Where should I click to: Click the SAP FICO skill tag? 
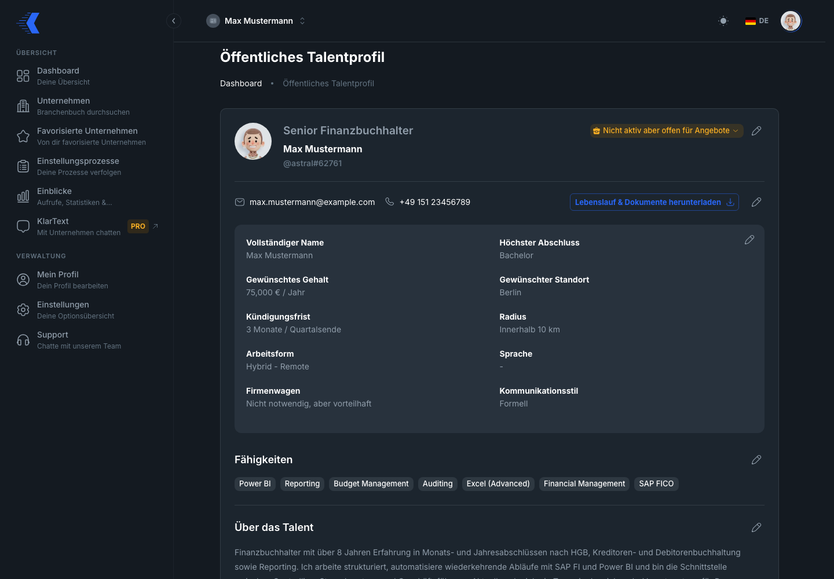[656, 484]
